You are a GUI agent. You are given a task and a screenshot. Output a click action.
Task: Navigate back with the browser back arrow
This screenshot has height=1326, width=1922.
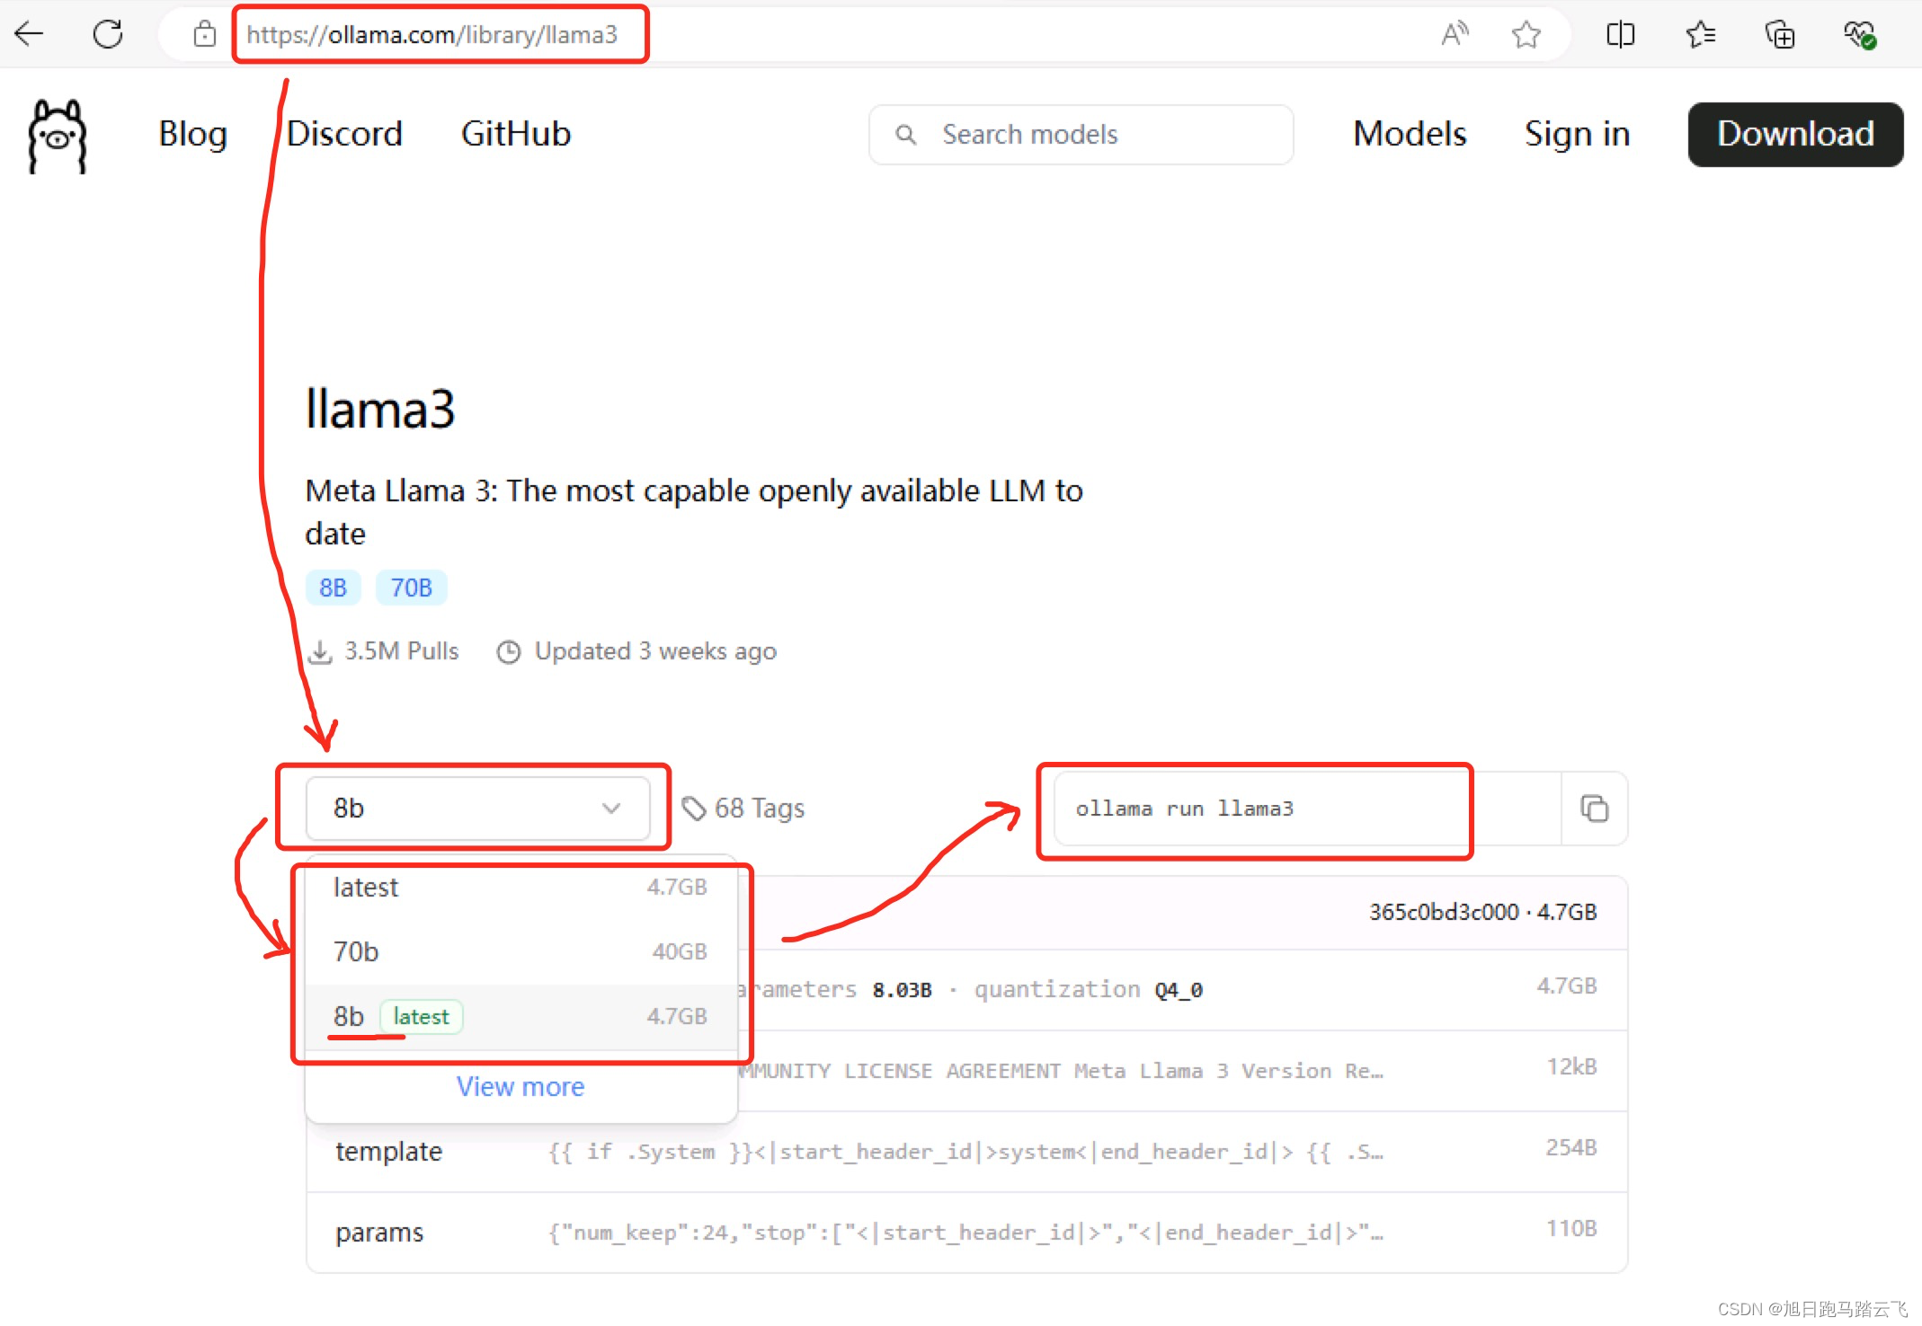pos(30,33)
